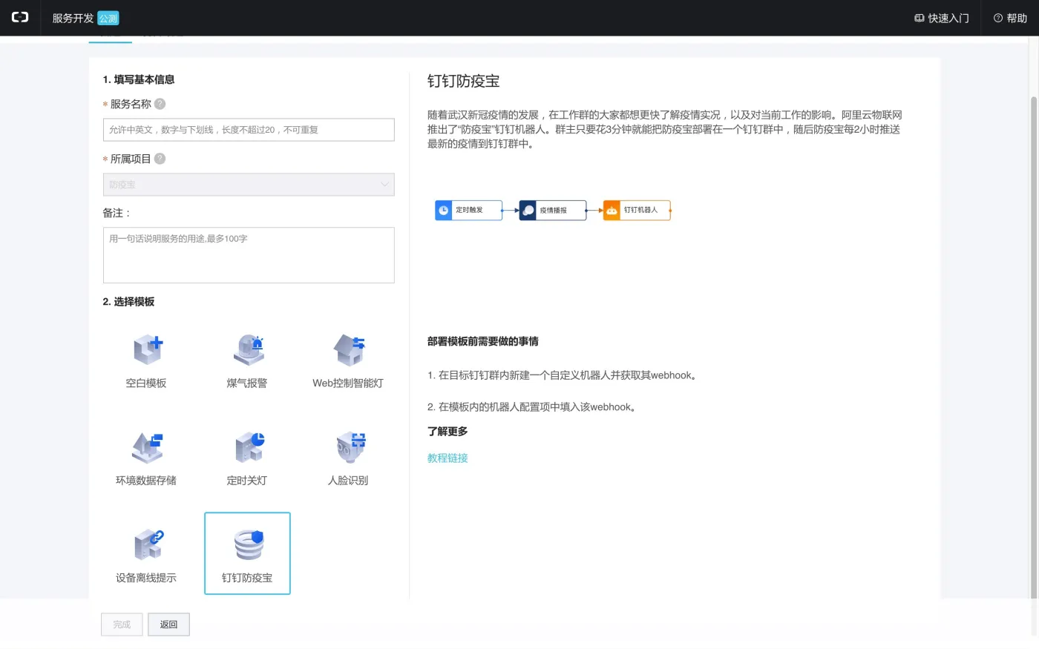Click the Alibaba Cloud logo icon
The height and width of the screenshot is (649, 1039).
(20, 18)
